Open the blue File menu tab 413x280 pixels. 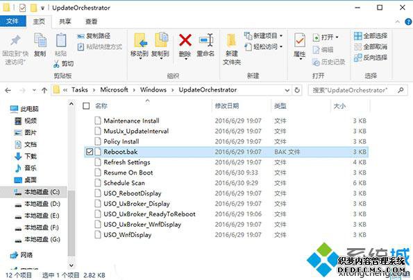point(13,21)
